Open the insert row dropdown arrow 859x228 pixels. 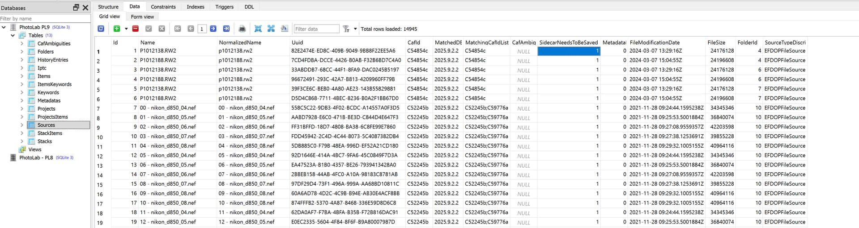(x=126, y=29)
